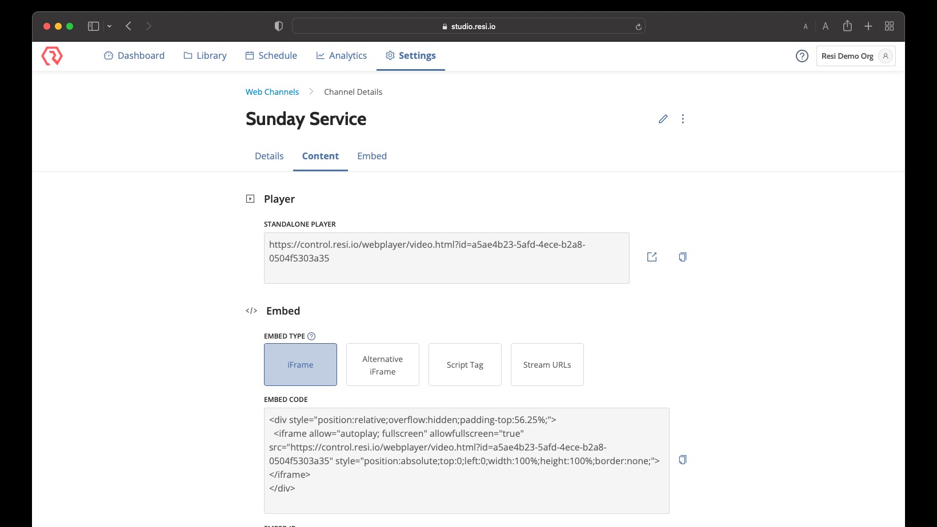Show the Safari tab overview grid
937x527 pixels.
click(889, 26)
